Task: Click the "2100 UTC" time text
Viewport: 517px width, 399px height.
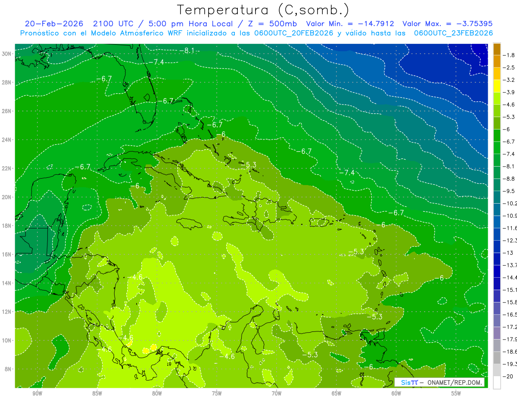Action: tap(114, 24)
